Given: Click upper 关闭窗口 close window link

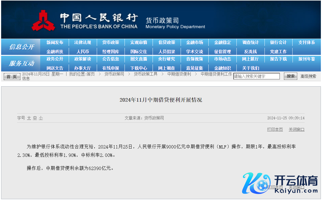Looking at the screenshot, I should pyautogui.click(x=296, y=129).
